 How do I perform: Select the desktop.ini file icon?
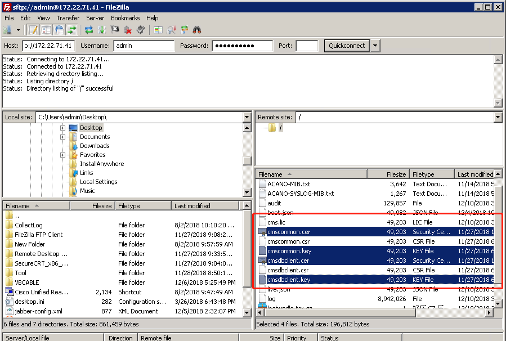10,302
